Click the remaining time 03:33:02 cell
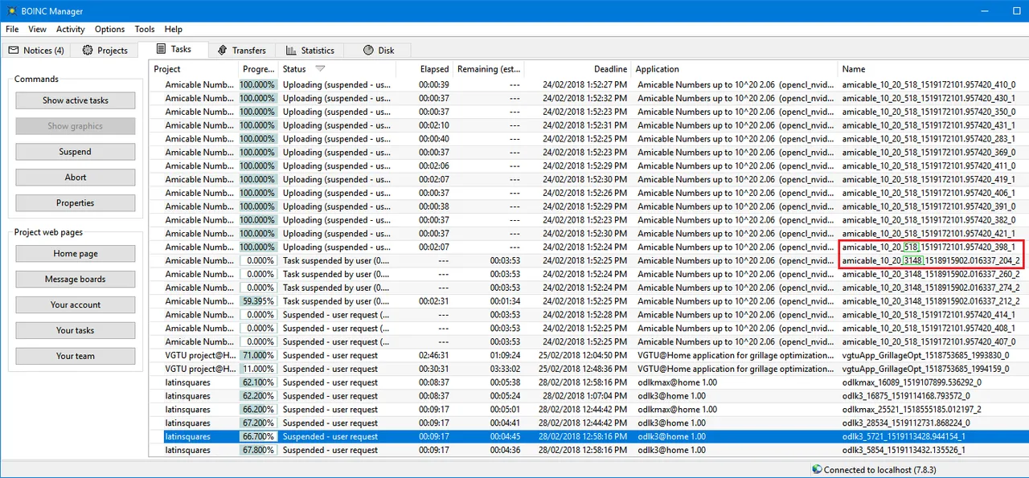 click(x=505, y=369)
